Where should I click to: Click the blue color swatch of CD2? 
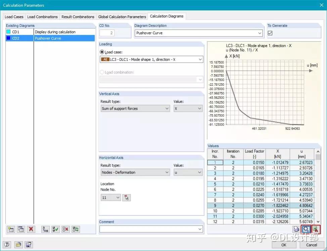click(8, 38)
